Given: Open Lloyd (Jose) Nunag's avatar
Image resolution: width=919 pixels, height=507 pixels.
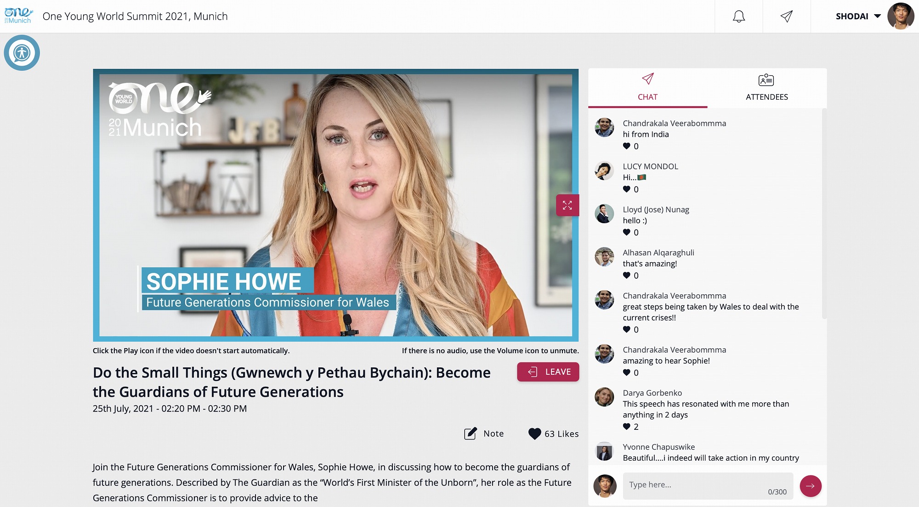Looking at the screenshot, I should pyautogui.click(x=604, y=214).
